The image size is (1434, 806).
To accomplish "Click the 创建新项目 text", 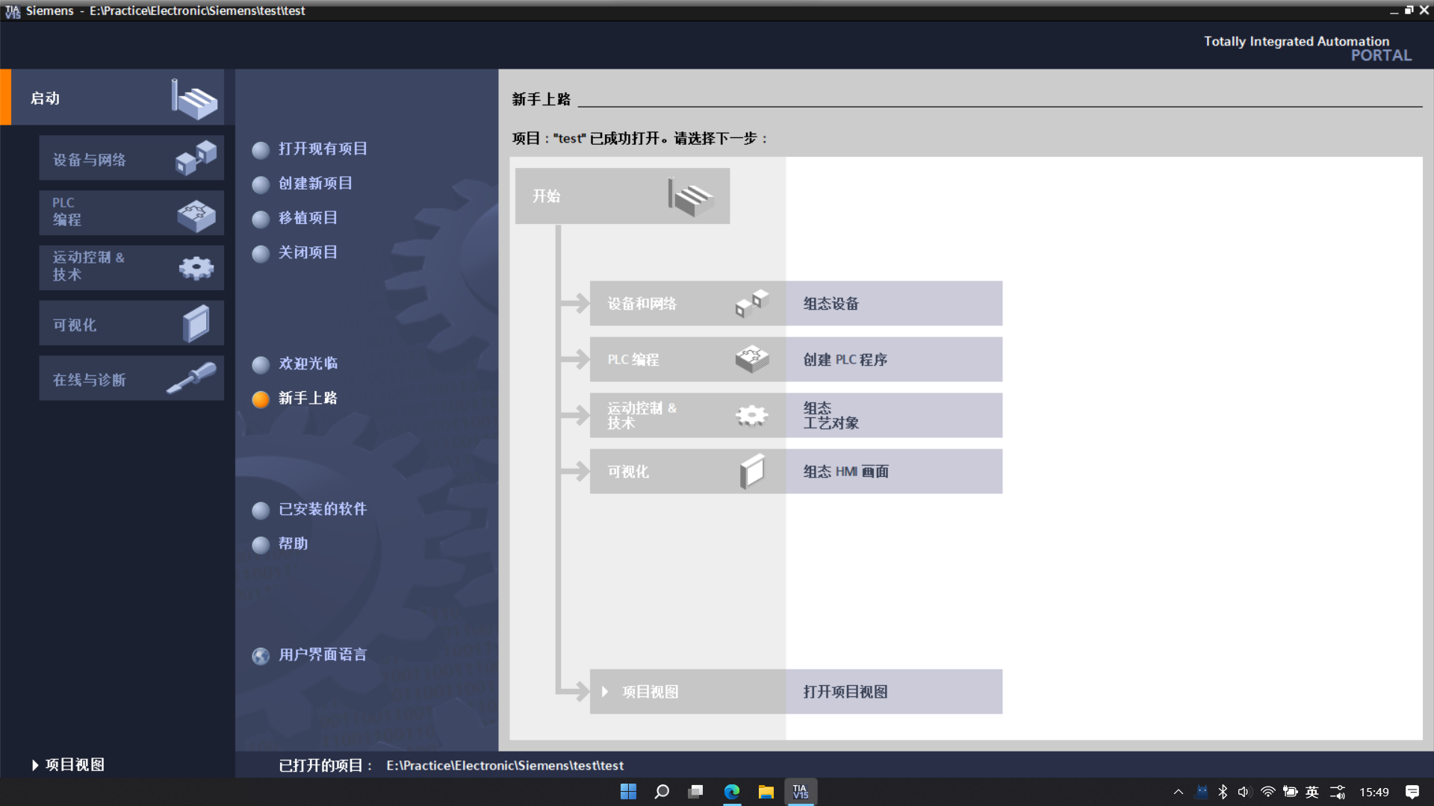I will click(x=315, y=183).
